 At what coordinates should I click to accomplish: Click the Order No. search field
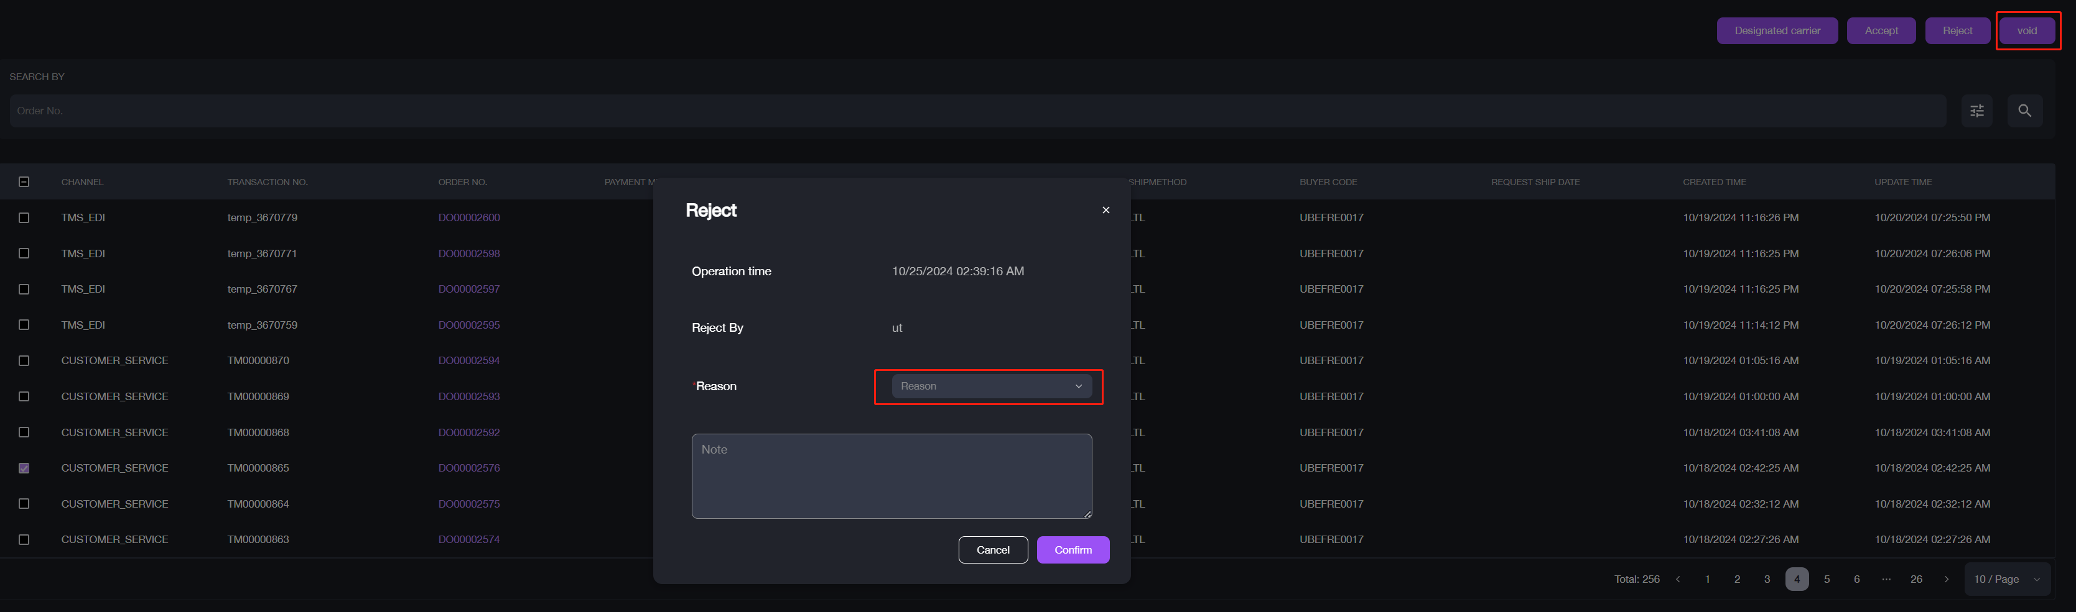977,111
